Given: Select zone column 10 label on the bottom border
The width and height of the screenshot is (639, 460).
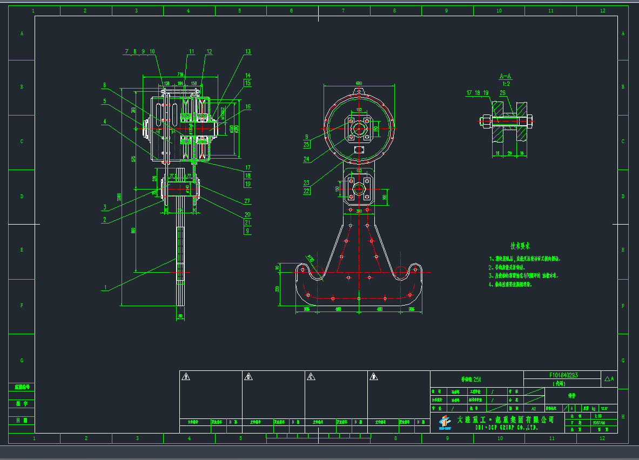Looking at the screenshot, I should 500,438.
